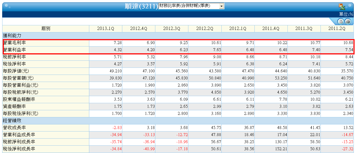The width and height of the screenshot is (356, 153).
Task: Select 稅前淨利率 value 10.18 for 2011.3Q
Action: pyautogui.click(x=315, y=57)
